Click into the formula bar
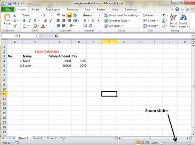The width and height of the screenshot is (195, 145). (x=125, y=36)
